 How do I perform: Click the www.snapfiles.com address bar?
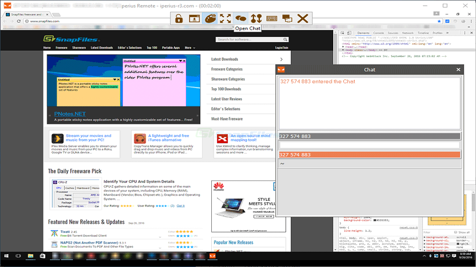(231, 21)
